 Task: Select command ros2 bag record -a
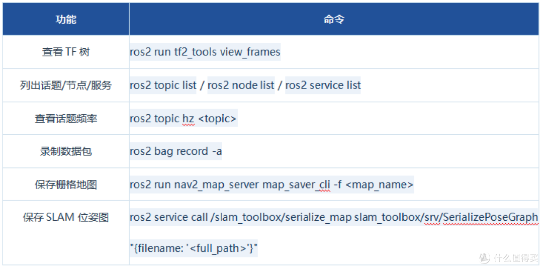176,152
